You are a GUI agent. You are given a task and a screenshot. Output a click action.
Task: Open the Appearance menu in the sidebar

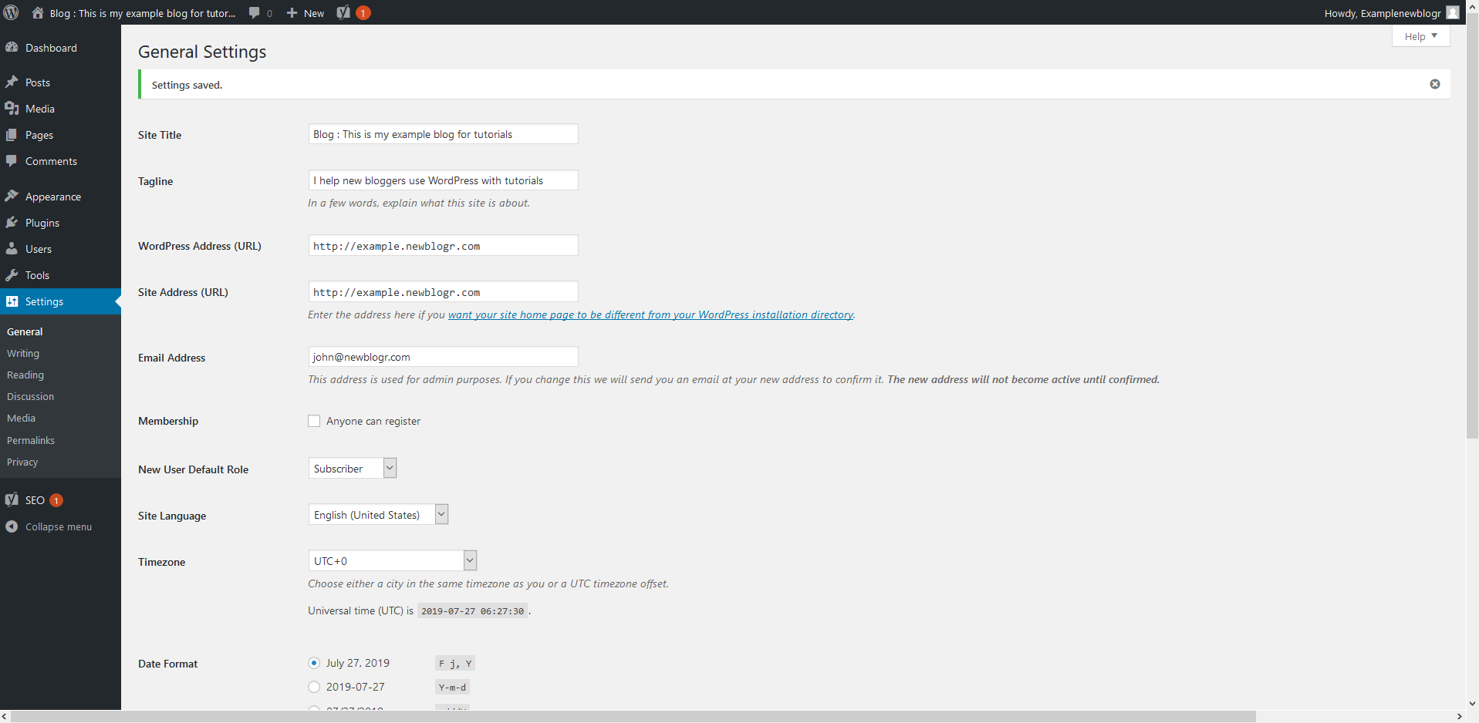point(52,197)
